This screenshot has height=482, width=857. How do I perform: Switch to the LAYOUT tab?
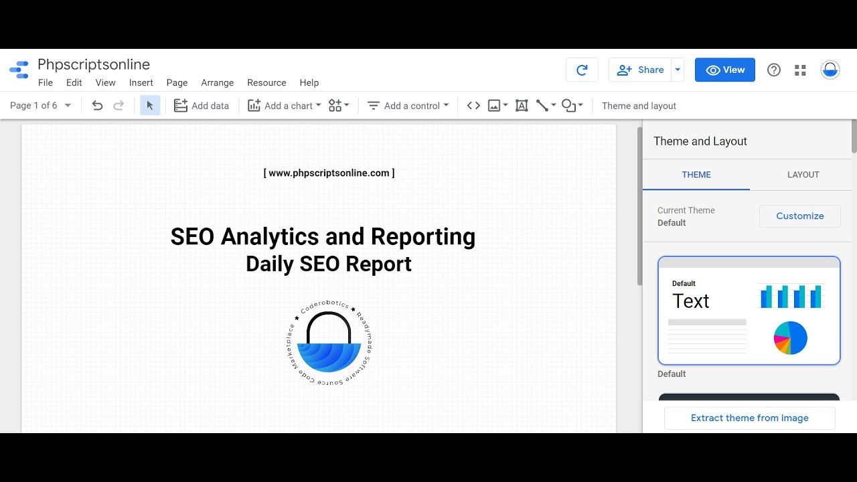[x=803, y=174]
